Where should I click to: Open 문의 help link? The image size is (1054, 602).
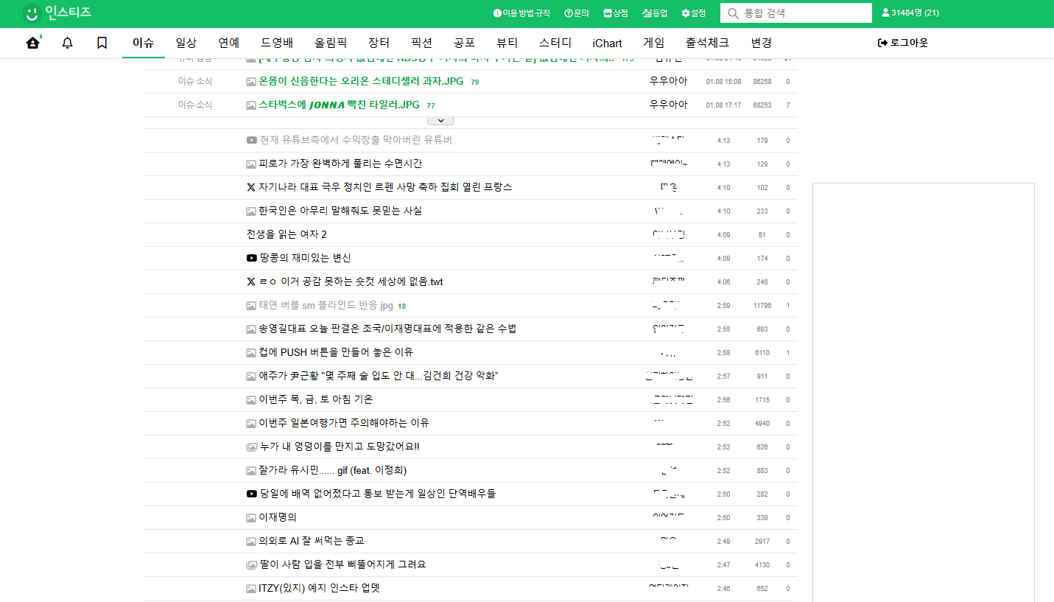(x=577, y=13)
